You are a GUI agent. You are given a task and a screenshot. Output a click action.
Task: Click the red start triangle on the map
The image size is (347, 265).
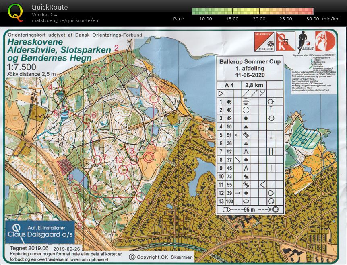(x=151, y=146)
